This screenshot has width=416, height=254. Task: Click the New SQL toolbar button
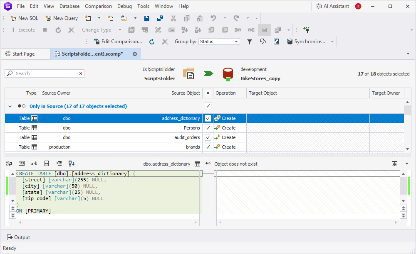coord(24,18)
